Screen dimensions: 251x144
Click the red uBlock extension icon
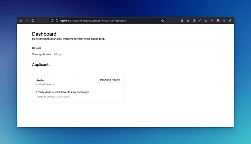pos(212,21)
